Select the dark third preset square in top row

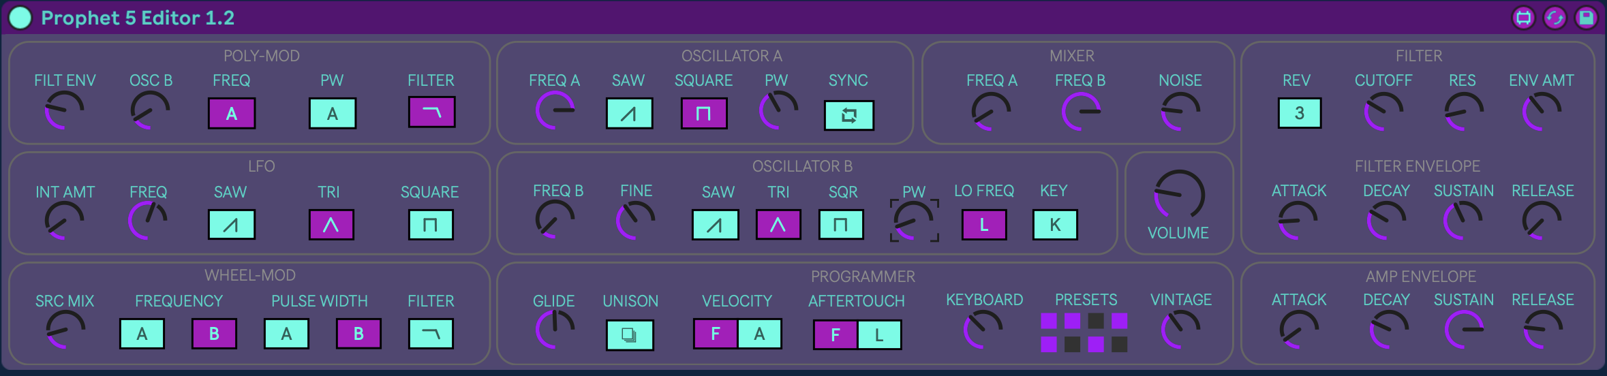(1096, 321)
